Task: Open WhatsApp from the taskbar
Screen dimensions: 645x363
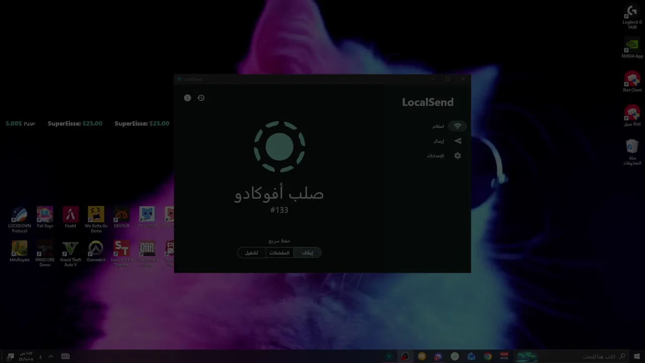Action: pyautogui.click(x=455, y=356)
